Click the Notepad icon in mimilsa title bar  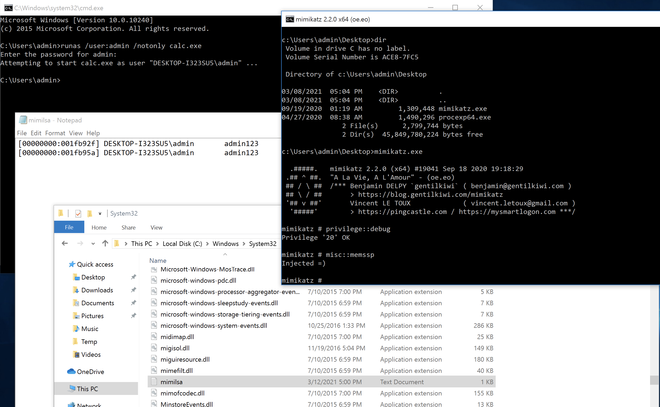pyautogui.click(x=23, y=120)
